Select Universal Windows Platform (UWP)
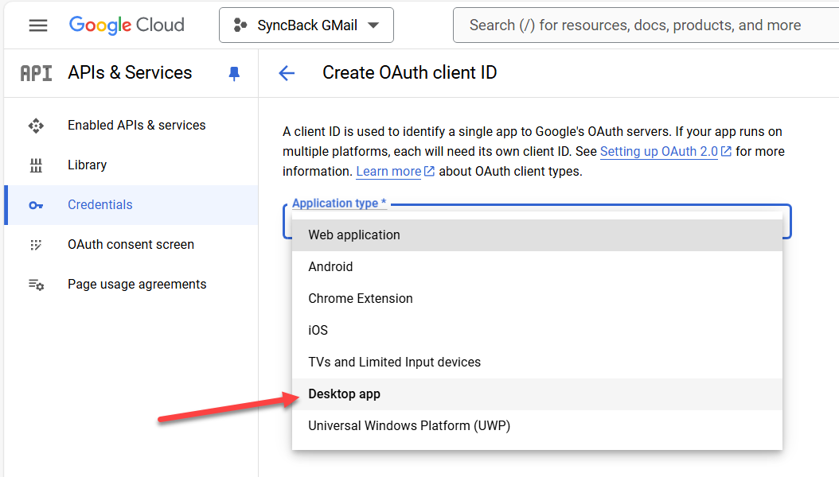This screenshot has height=477, width=839. click(x=537, y=425)
